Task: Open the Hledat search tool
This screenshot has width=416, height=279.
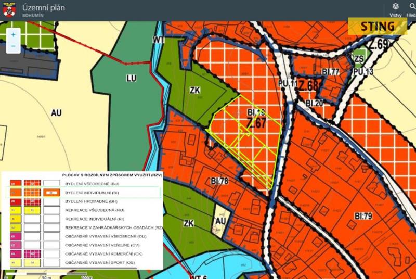Action: (x=411, y=10)
